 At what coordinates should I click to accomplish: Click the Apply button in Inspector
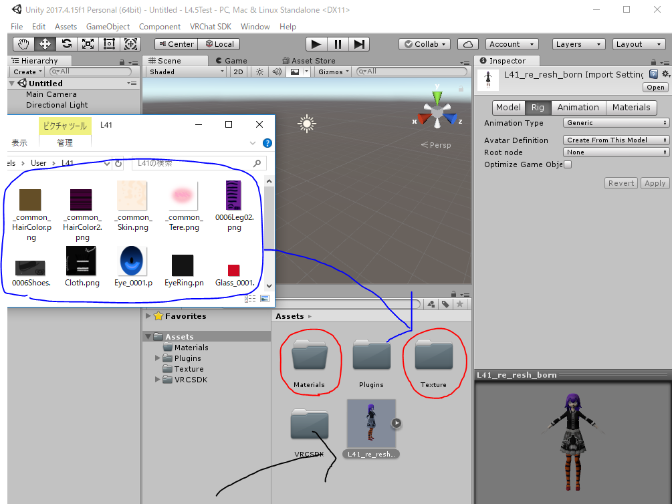[655, 183]
